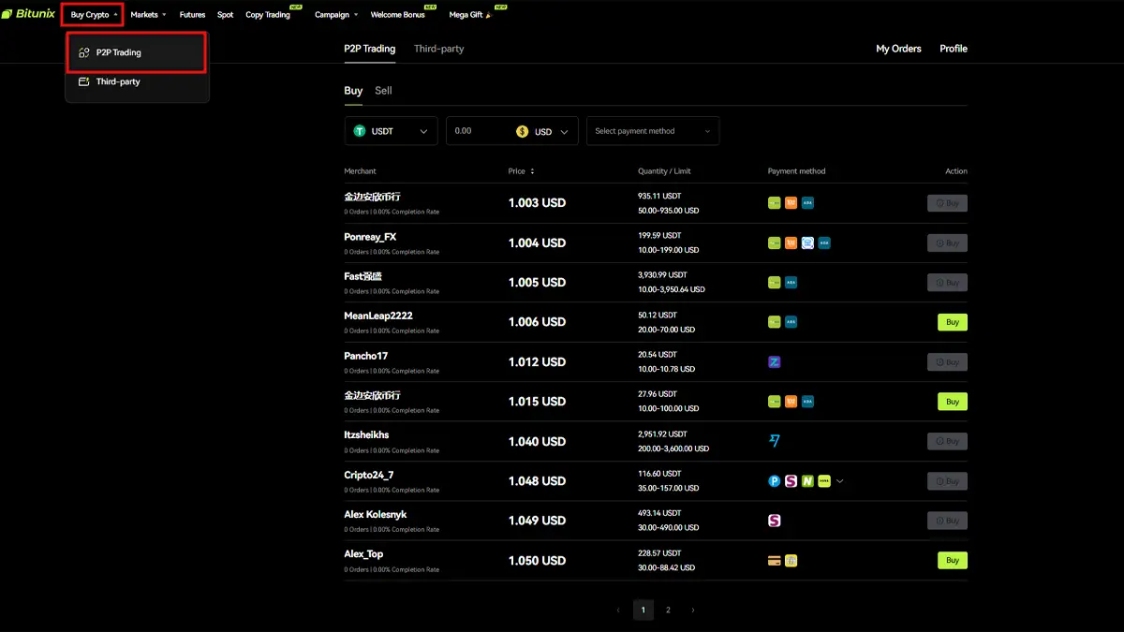Go to the previous page with arrow
Viewport: 1124px width, 632px height.
(618, 610)
